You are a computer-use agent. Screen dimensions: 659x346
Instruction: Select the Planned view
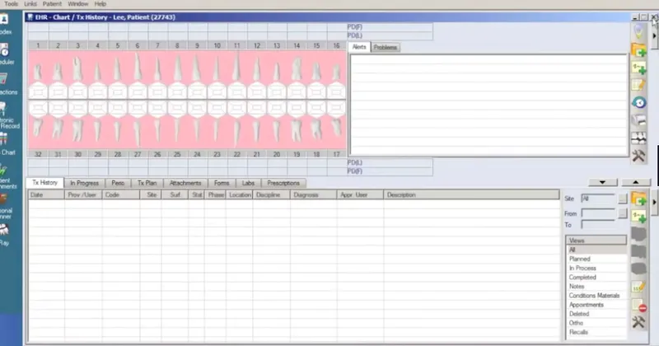tap(596, 259)
